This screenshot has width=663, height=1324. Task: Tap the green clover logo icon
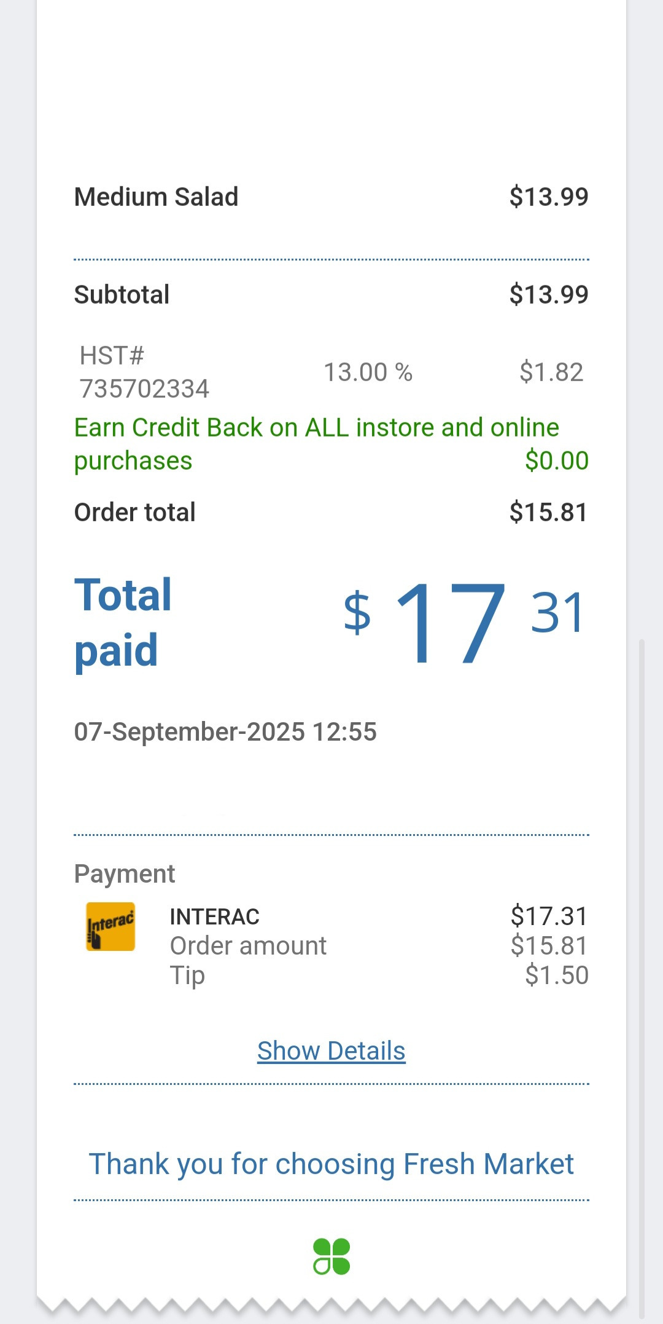(x=331, y=1256)
